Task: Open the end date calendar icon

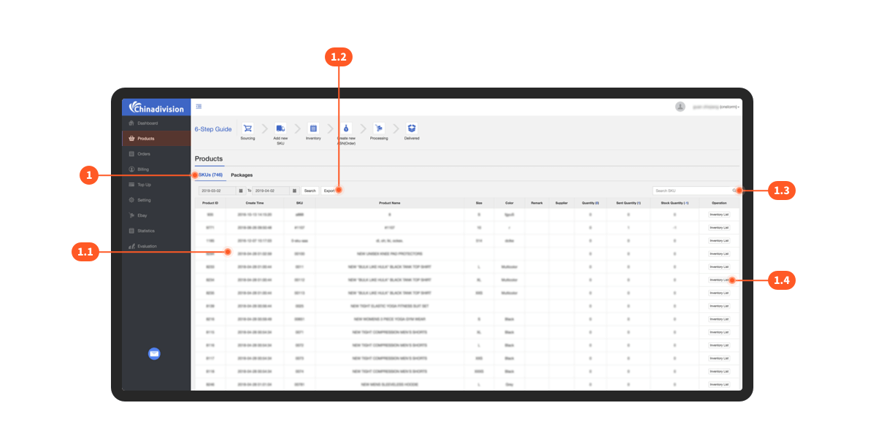Action: 294,191
